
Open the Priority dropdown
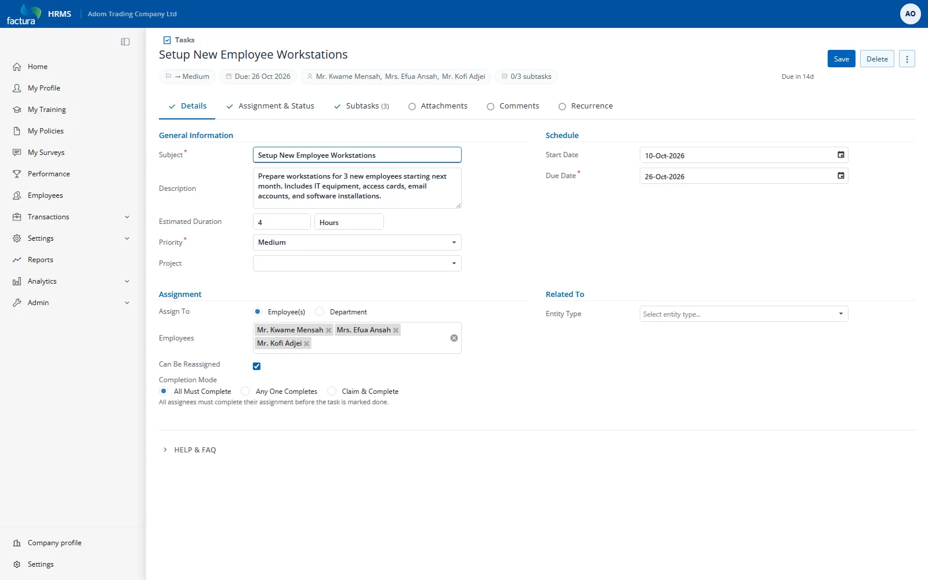[357, 242]
